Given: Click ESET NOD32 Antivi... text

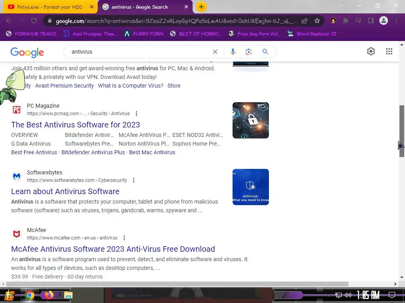Looking at the screenshot, I should click(198, 135).
